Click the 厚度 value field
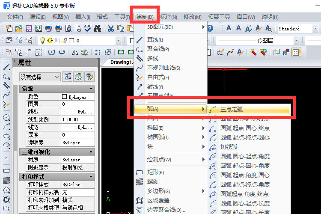The height and width of the screenshot is (214, 321). (77, 135)
